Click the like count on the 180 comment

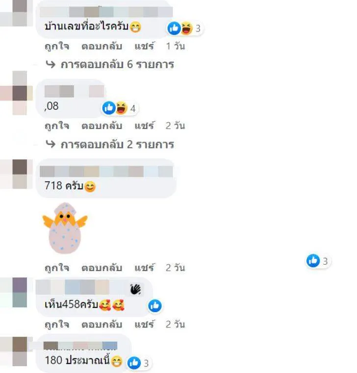coord(146,363)
